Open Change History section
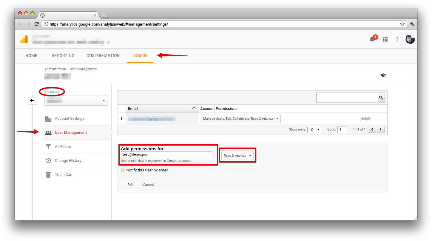The image size is (432, 241). tap(68, 161)
